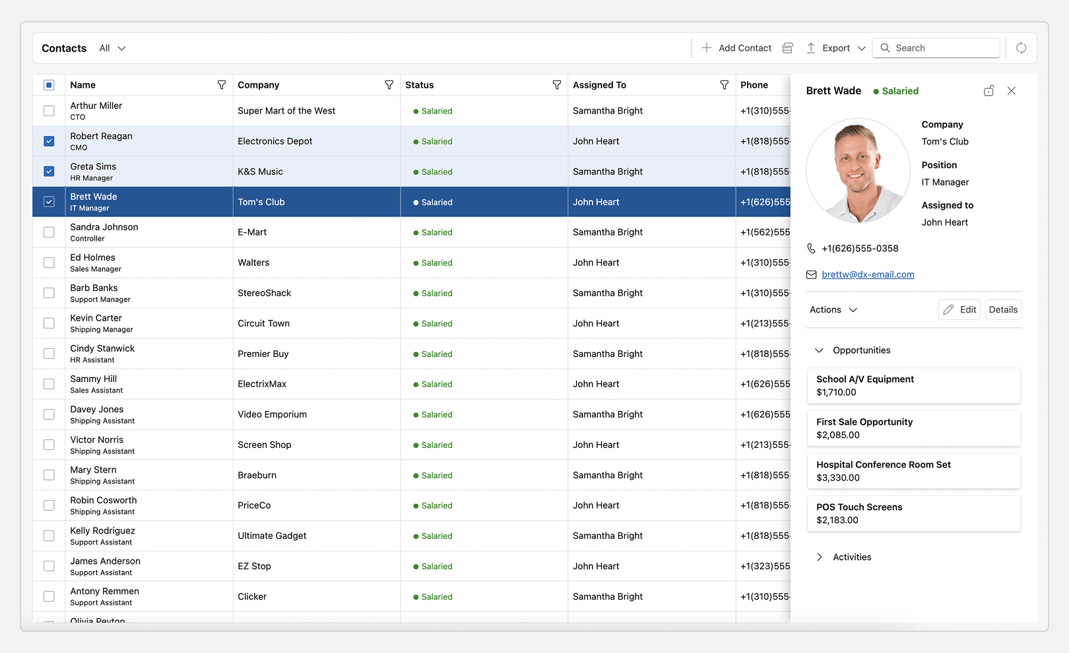Click the unlock icon on Brett Wade's panel
Image resolution: width=1069 pixels, height=653 pixels.
(988, 90)
